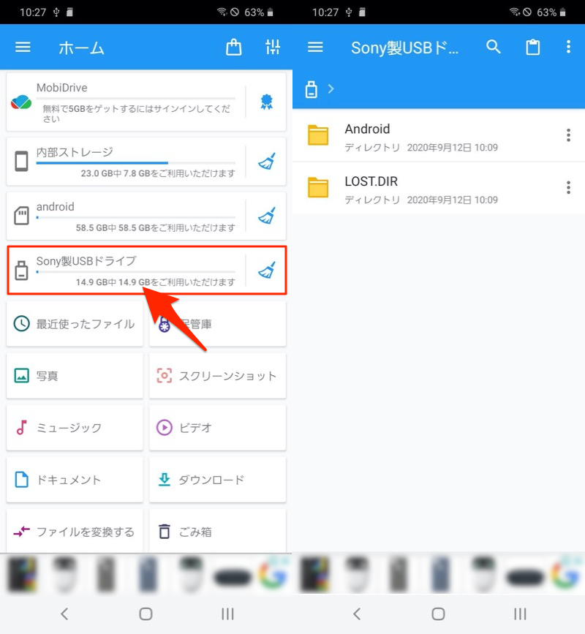585x634 pixels.
Task: Clean 内部ストレージ with the broom icon
Action: pos(266,162)
